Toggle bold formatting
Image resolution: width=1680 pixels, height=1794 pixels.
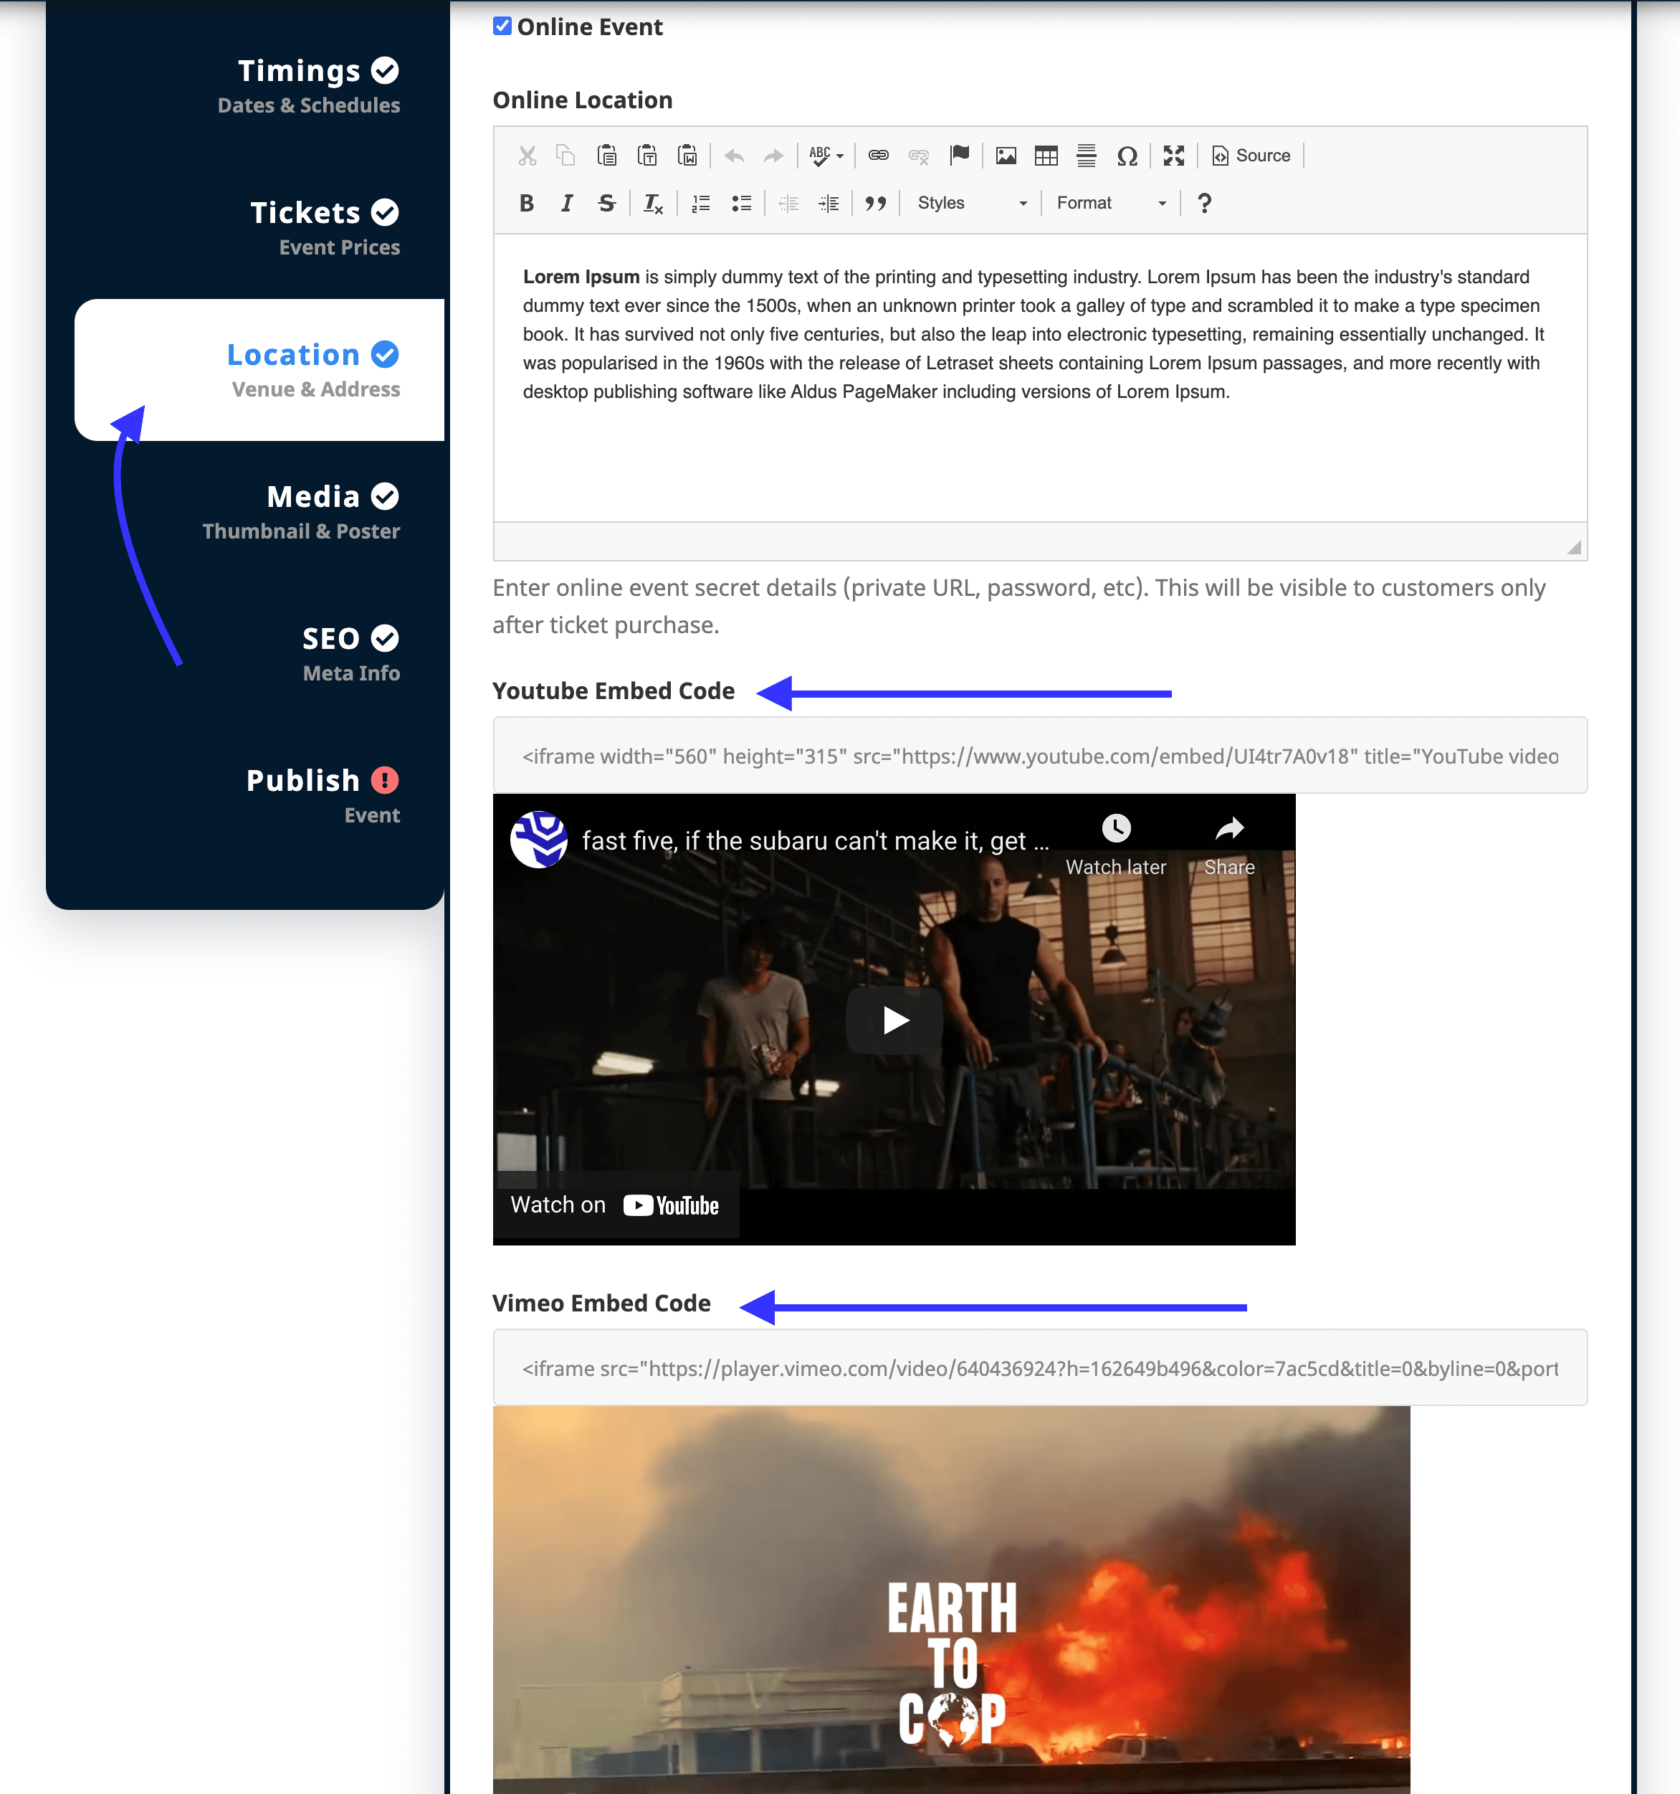click(526, 202)
